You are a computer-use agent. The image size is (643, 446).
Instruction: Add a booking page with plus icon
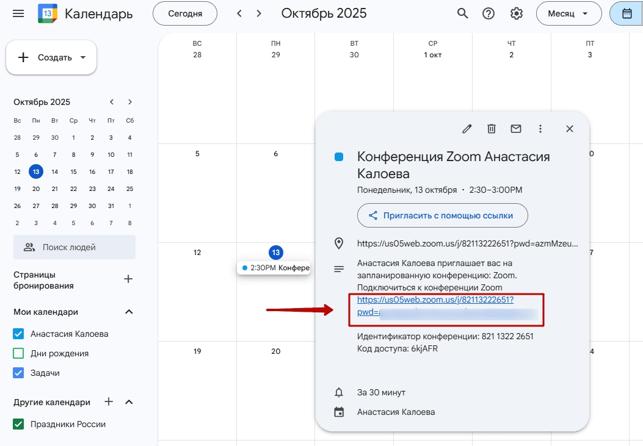click(128, 279)
